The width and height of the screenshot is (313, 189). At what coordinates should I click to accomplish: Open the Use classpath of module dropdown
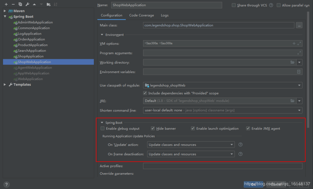pos(223,85)
